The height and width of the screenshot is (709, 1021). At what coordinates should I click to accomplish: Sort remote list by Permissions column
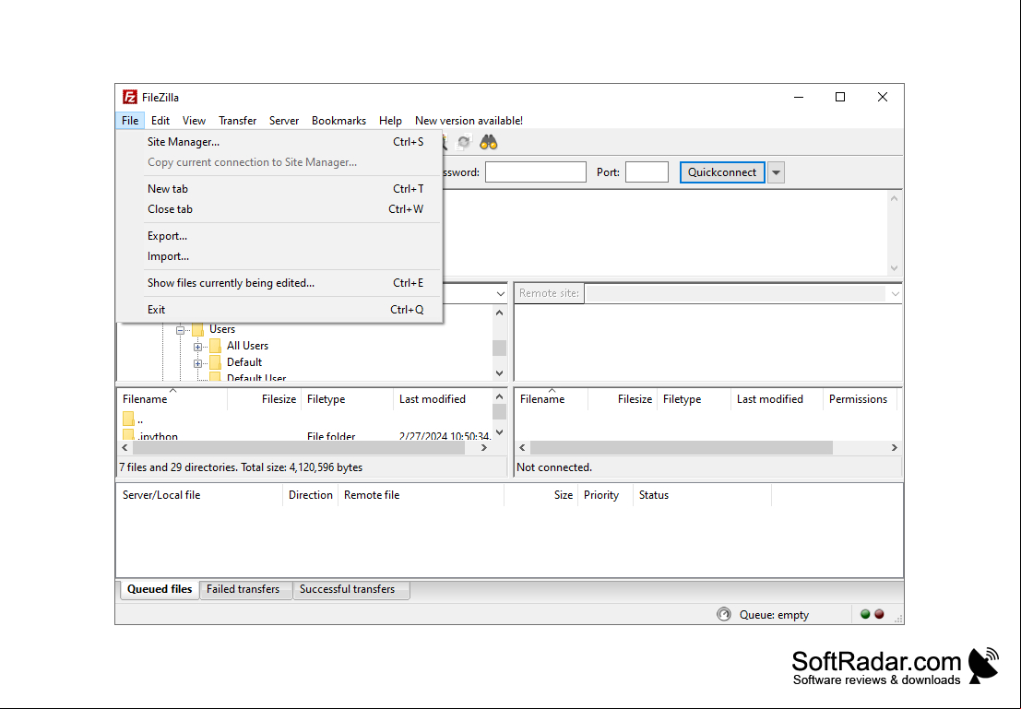(x=859, y=399)
